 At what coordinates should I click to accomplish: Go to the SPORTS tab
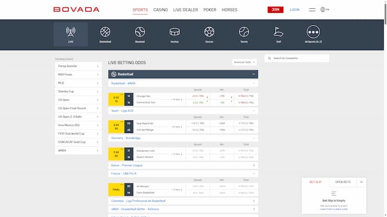coord(140,10)
